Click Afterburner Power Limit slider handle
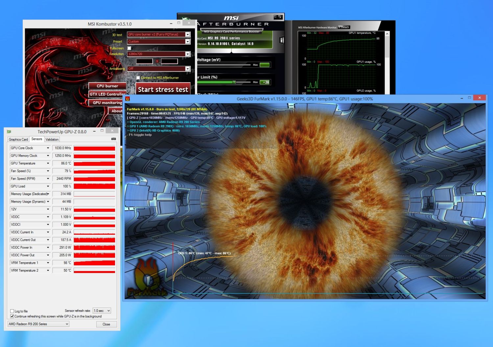The height and width of the screenshot is (347, 493). 234,82
